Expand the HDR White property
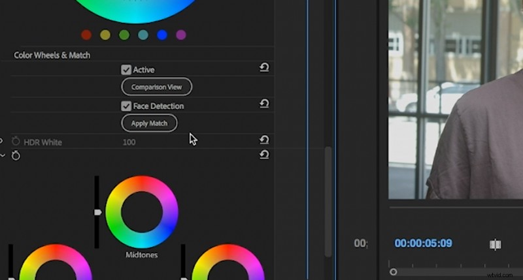 coord(1,141)
